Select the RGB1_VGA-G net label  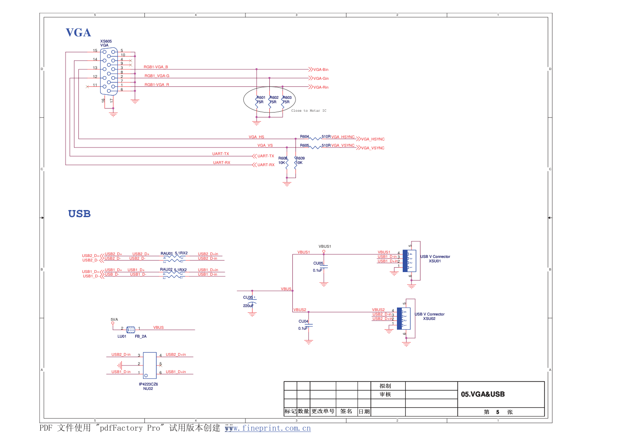tap(157, 76)
